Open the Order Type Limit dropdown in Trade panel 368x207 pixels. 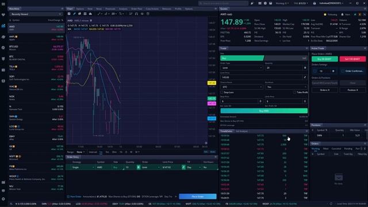tap(241, 68)
